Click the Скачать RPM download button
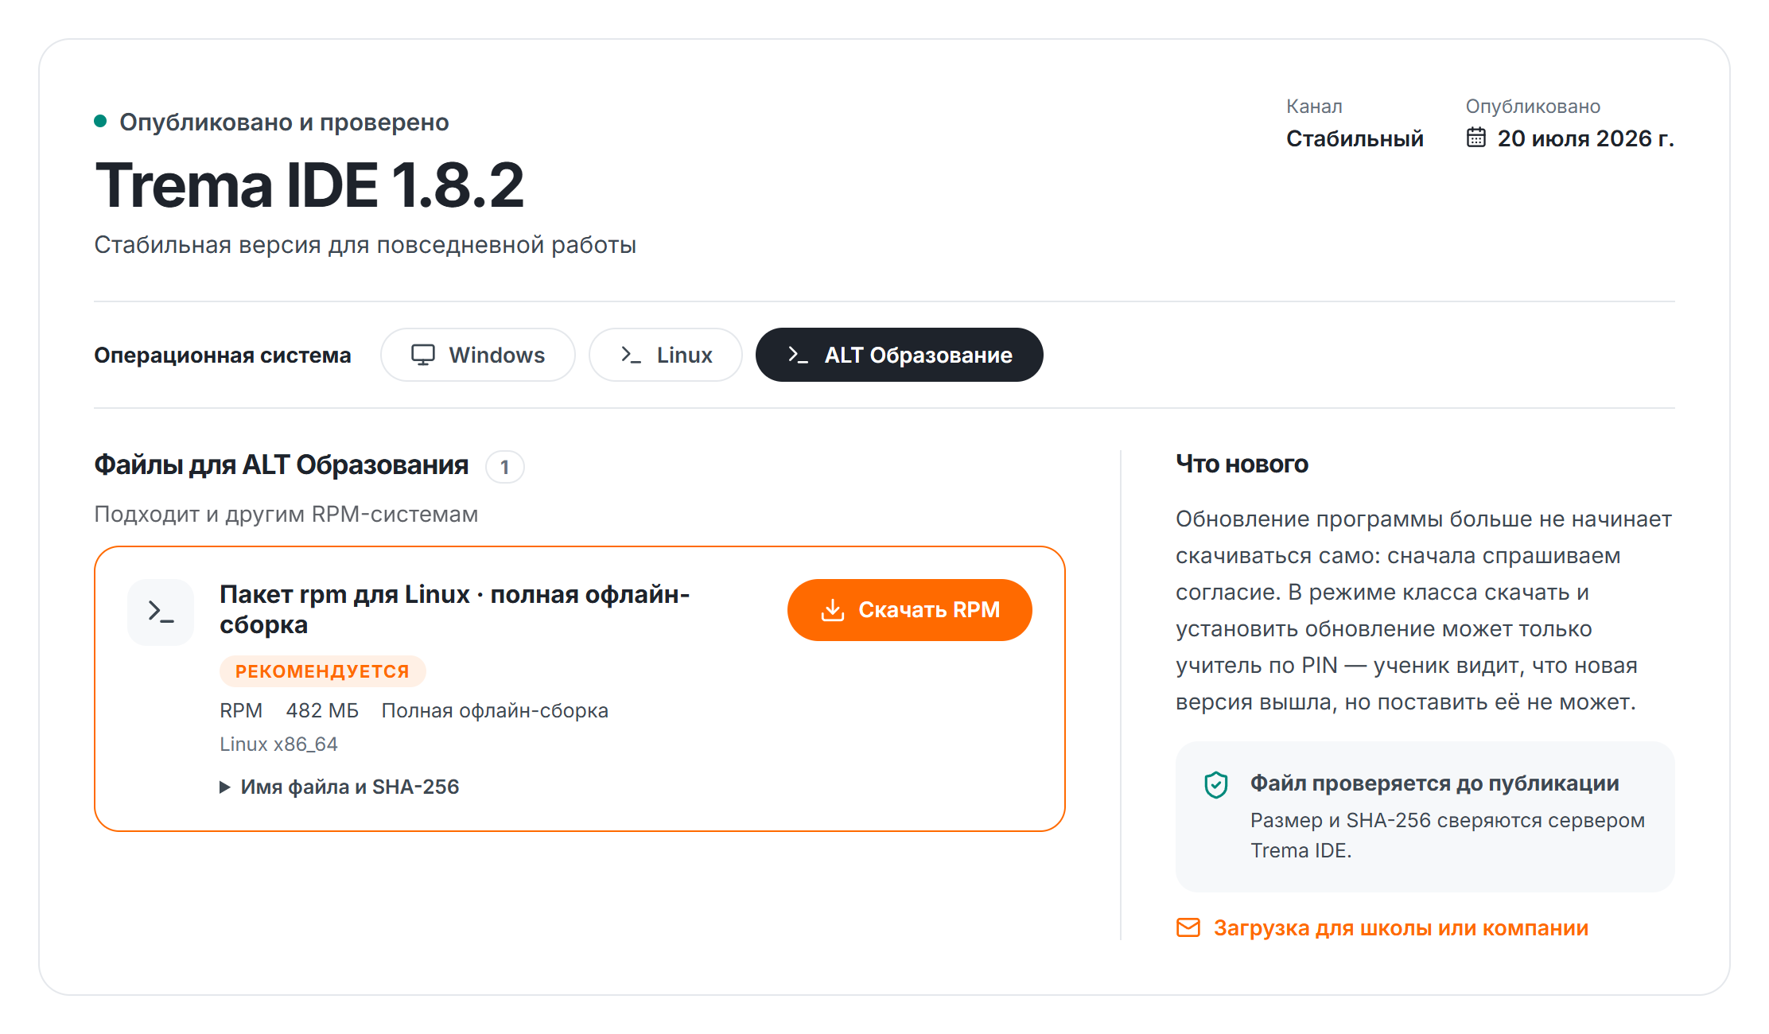The height and width of the screenshot is (1034, 1769). tap(909, 610)
